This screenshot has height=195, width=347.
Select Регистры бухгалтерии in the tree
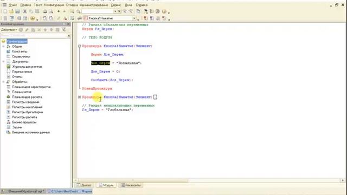point(28,112)
